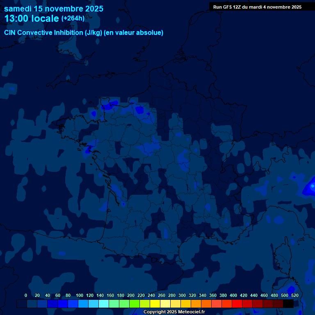Select the orange swatch at 320-340 J/kg
Screen dimensions: 315x315
click(196, 304)
